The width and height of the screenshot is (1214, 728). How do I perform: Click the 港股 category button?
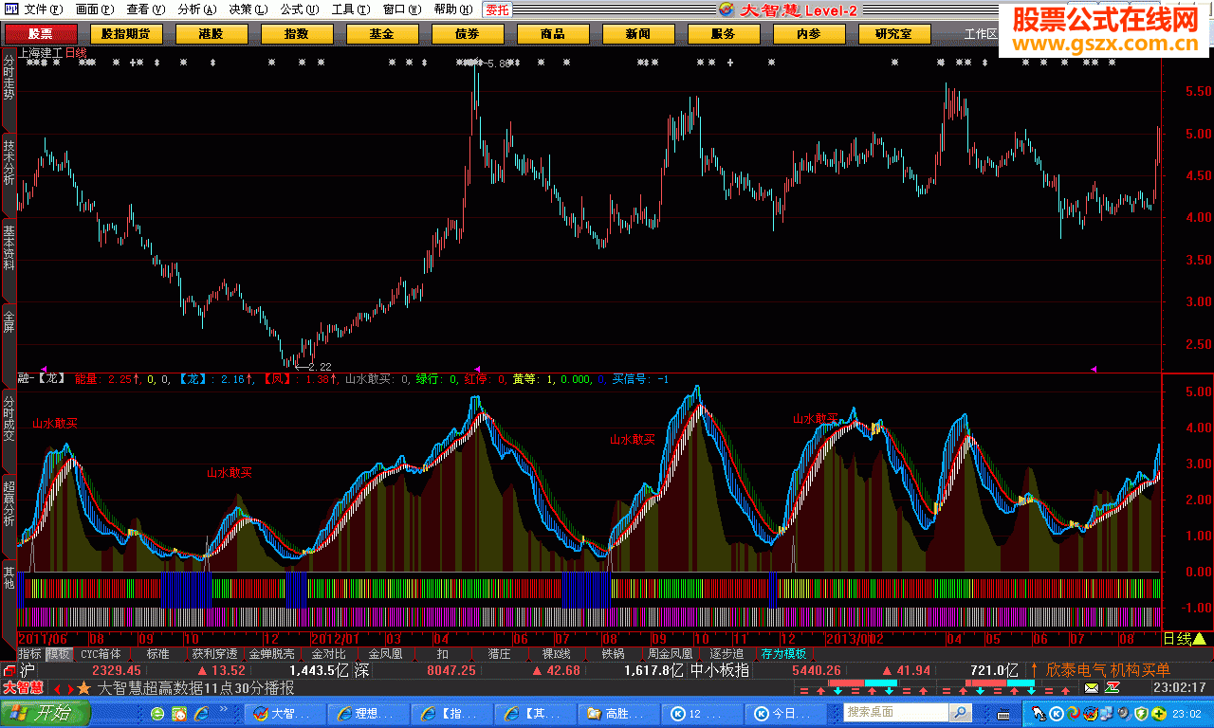210,34
